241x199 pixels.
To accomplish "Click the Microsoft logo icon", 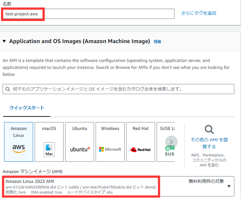I will pos(110,149).
